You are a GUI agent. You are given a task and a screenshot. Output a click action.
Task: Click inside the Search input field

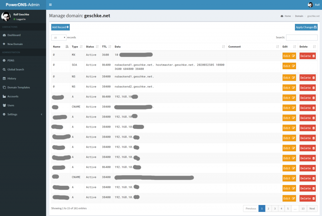pyautogui.click(x=302, y=37)
